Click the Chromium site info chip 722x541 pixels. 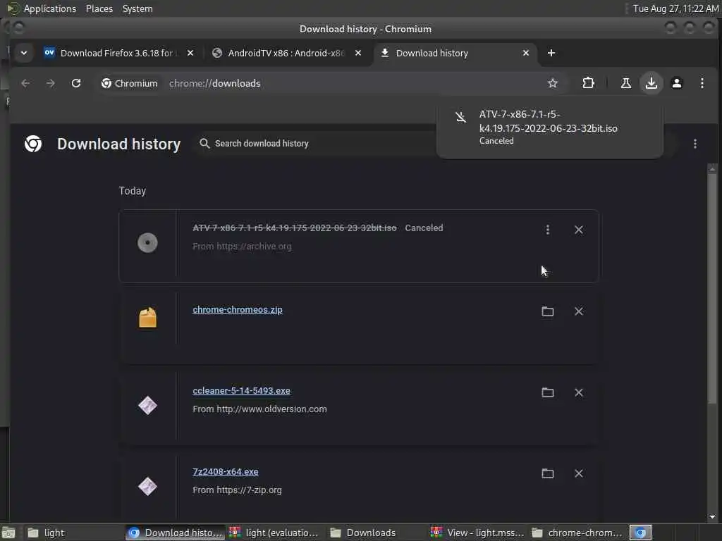pyautogui.click(x=130, y=83)
